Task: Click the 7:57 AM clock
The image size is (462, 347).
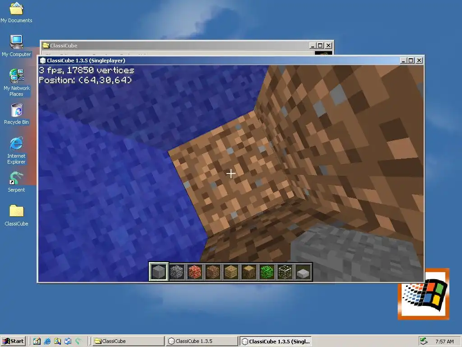Action: [444, 342]
